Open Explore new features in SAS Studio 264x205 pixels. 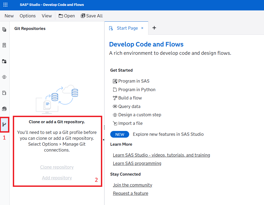point(168,134)
